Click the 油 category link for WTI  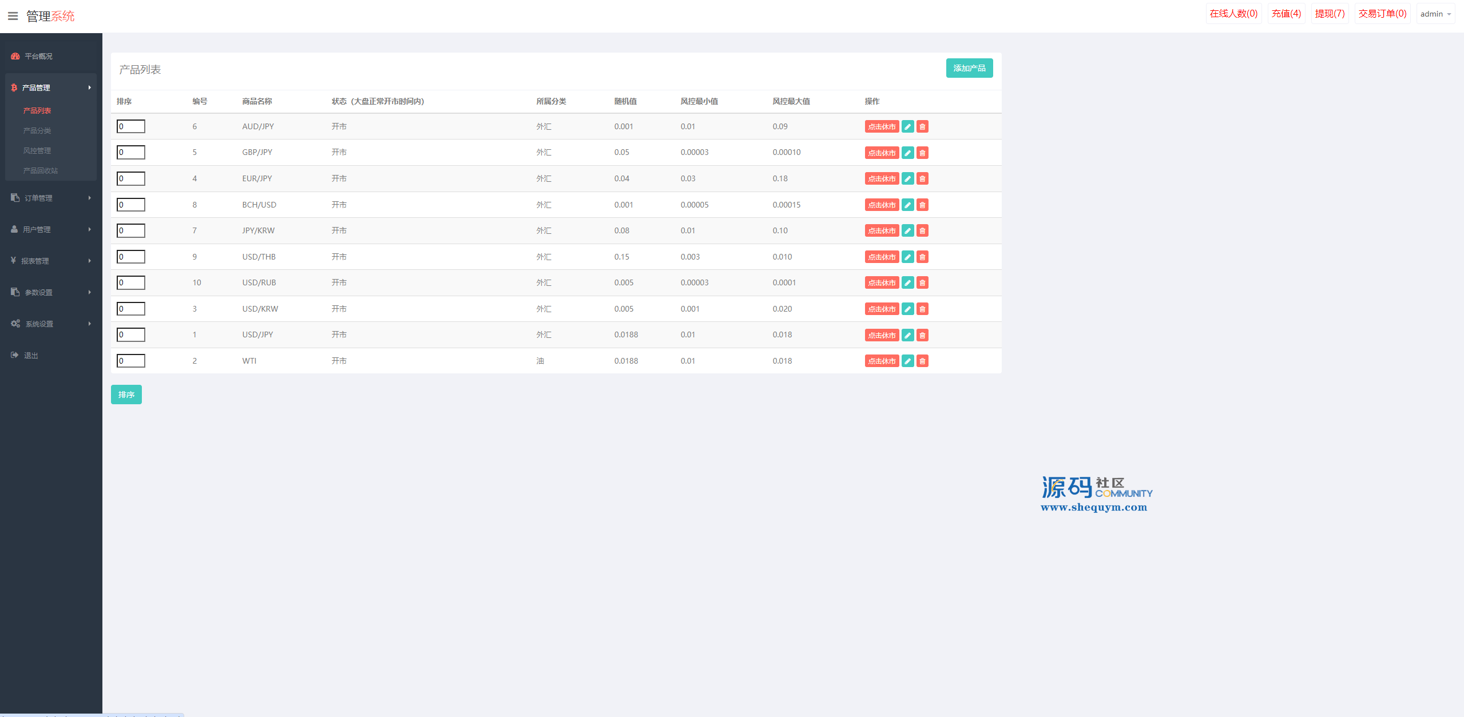(540, 361)
